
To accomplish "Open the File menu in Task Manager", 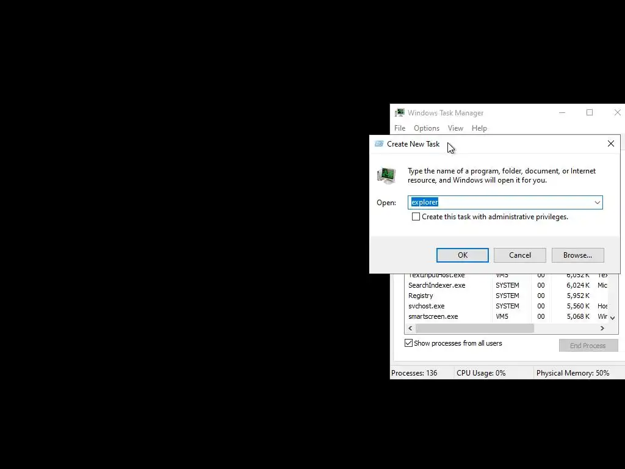I will coord(400,128).
